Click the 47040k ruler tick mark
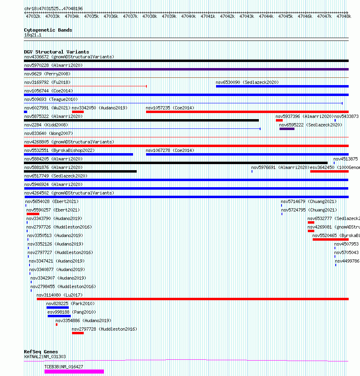 pyautogui.click(x=188, y=16)
